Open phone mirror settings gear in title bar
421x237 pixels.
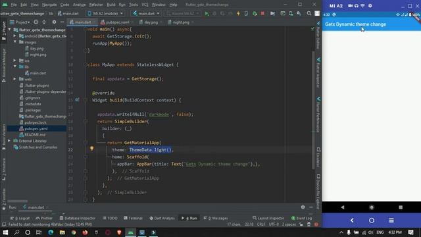(x=370, y=6)
